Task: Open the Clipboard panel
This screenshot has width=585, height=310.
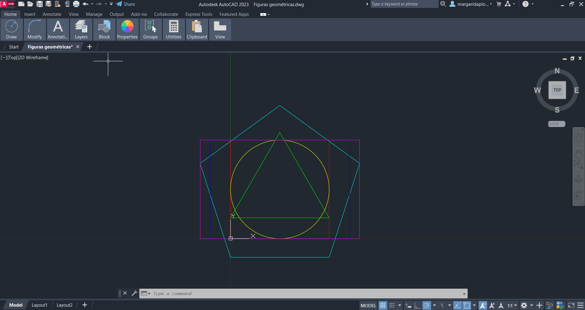Action: click(x=197, y=30)
